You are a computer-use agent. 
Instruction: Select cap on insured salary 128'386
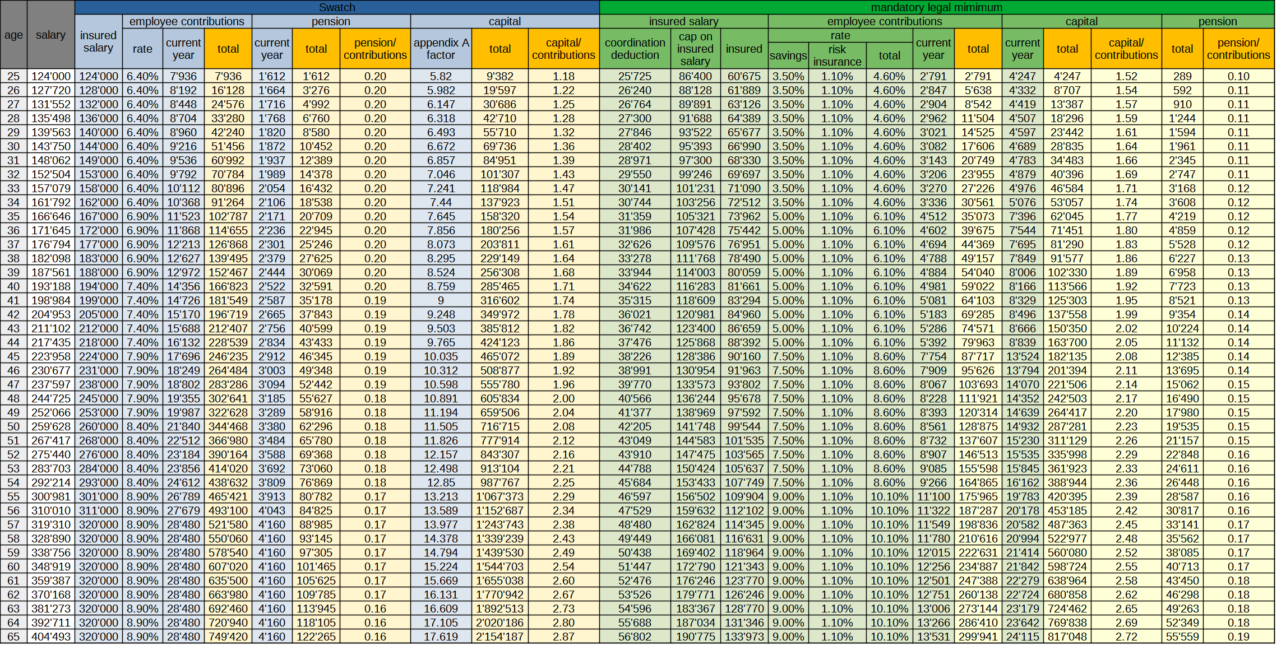coord(696,356)
